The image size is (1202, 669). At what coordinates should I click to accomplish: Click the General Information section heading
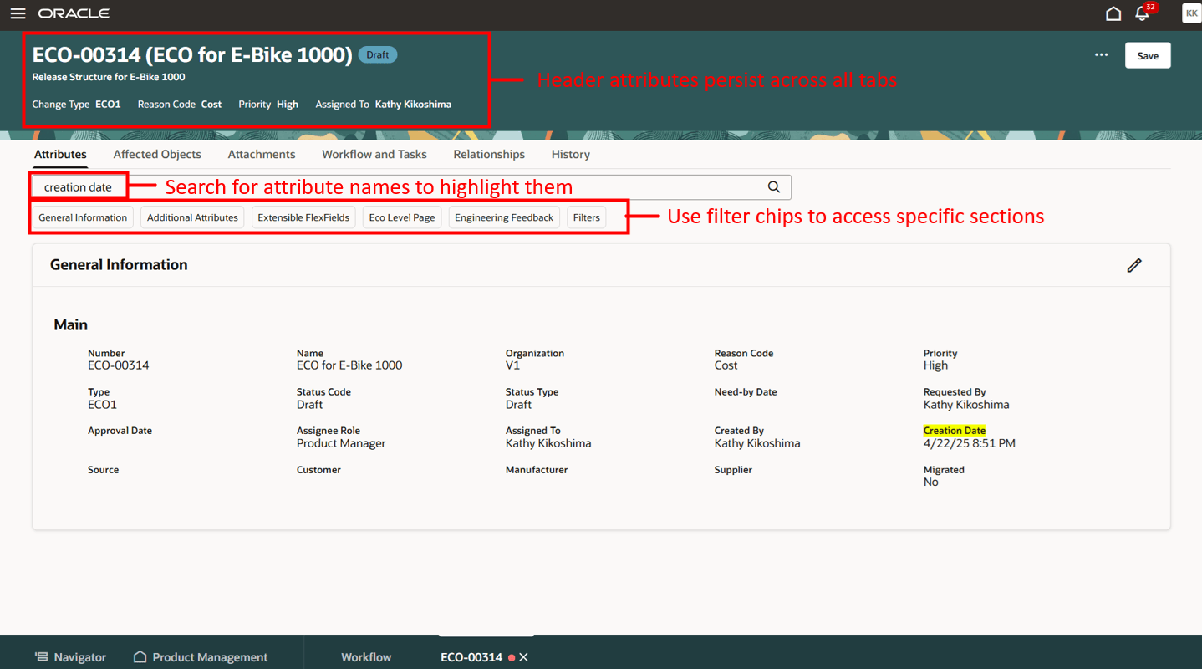click(119, 265)
